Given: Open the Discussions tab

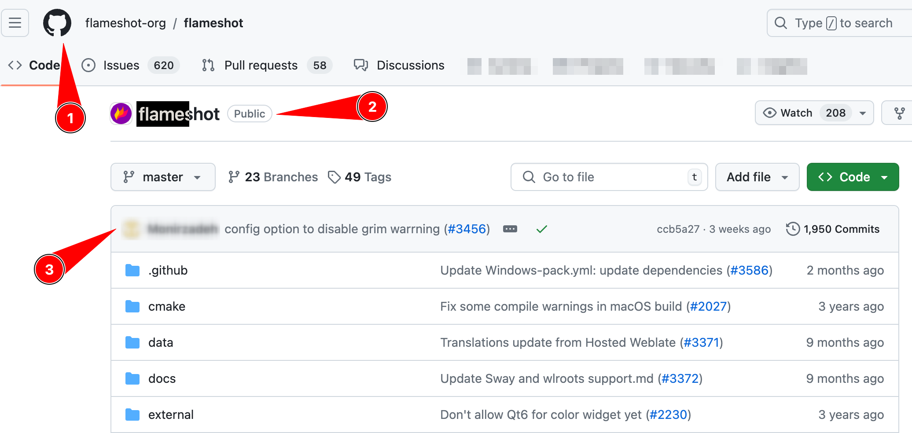Looking at the screenshot, I should [x=399, y=65].
